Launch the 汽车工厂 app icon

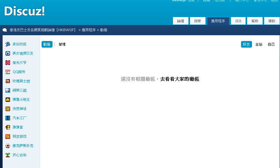[8, 118]
